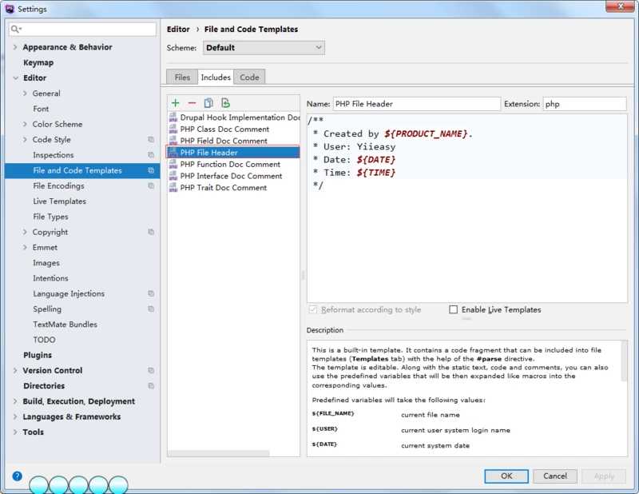Viewport: 639px width, 494px height.
Task: Expand the Tools section
Action: point(15,432)
